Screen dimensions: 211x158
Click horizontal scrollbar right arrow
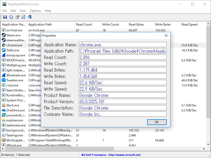(204, 149)
